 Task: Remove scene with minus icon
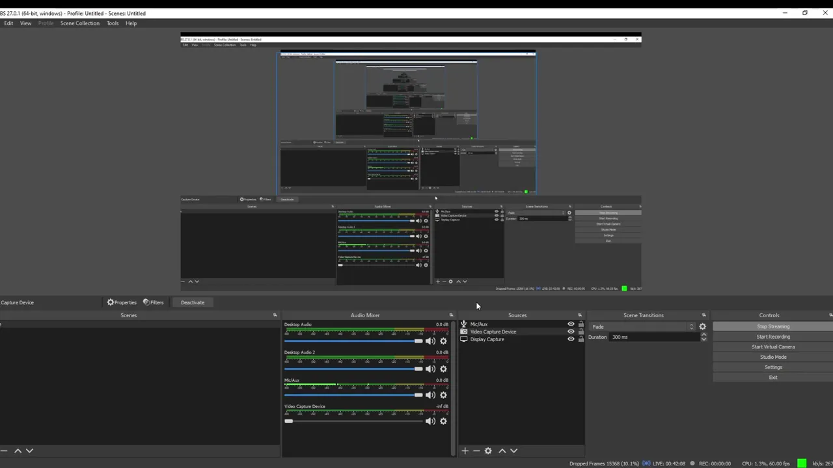3,450
